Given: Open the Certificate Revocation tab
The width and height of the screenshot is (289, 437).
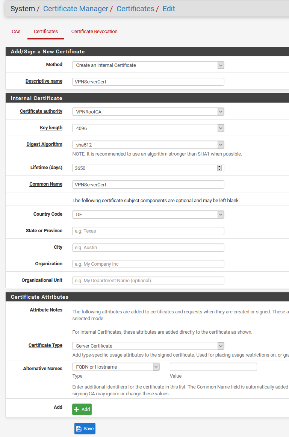Looking at the screenshot, I should pos(94,32).
